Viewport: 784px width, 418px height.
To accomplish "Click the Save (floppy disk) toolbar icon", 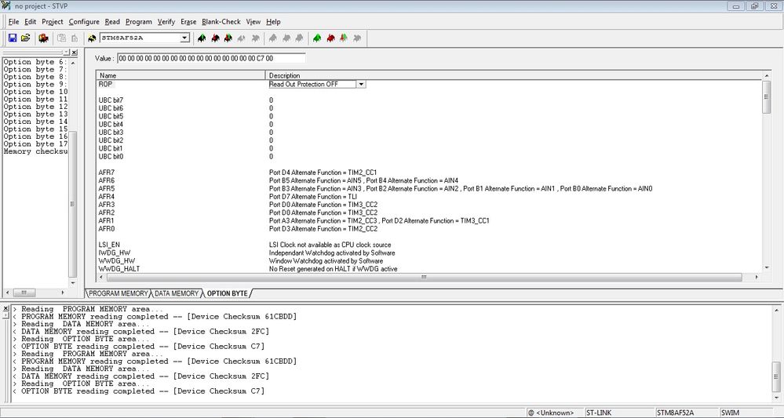I will coord(13,38).
